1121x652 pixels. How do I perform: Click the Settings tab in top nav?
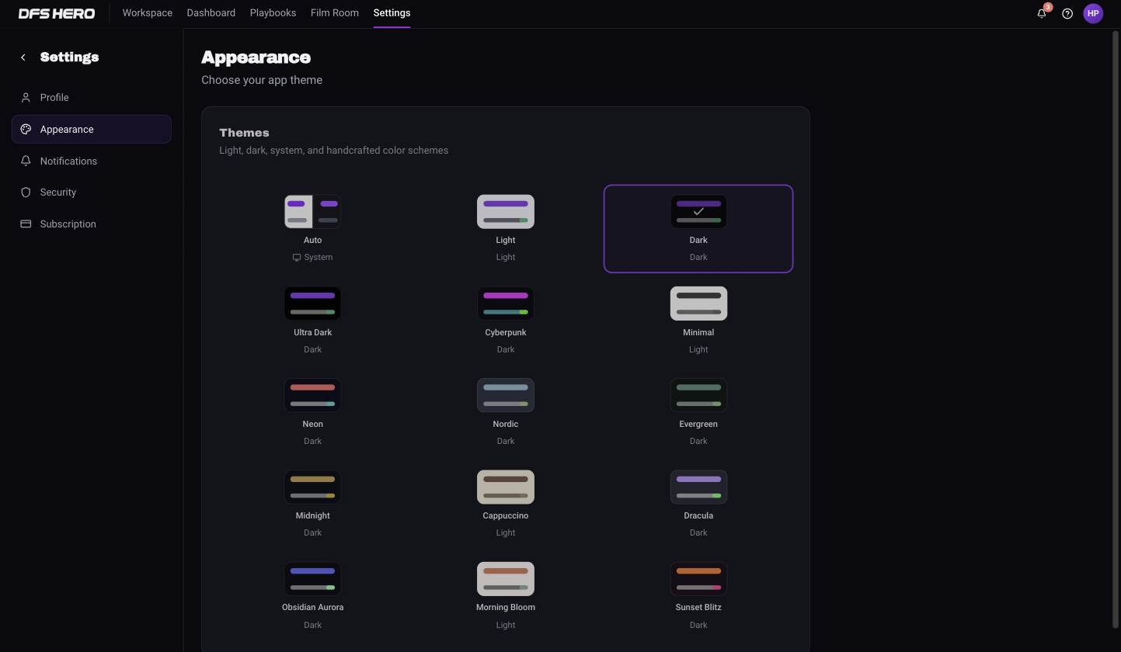392,13
